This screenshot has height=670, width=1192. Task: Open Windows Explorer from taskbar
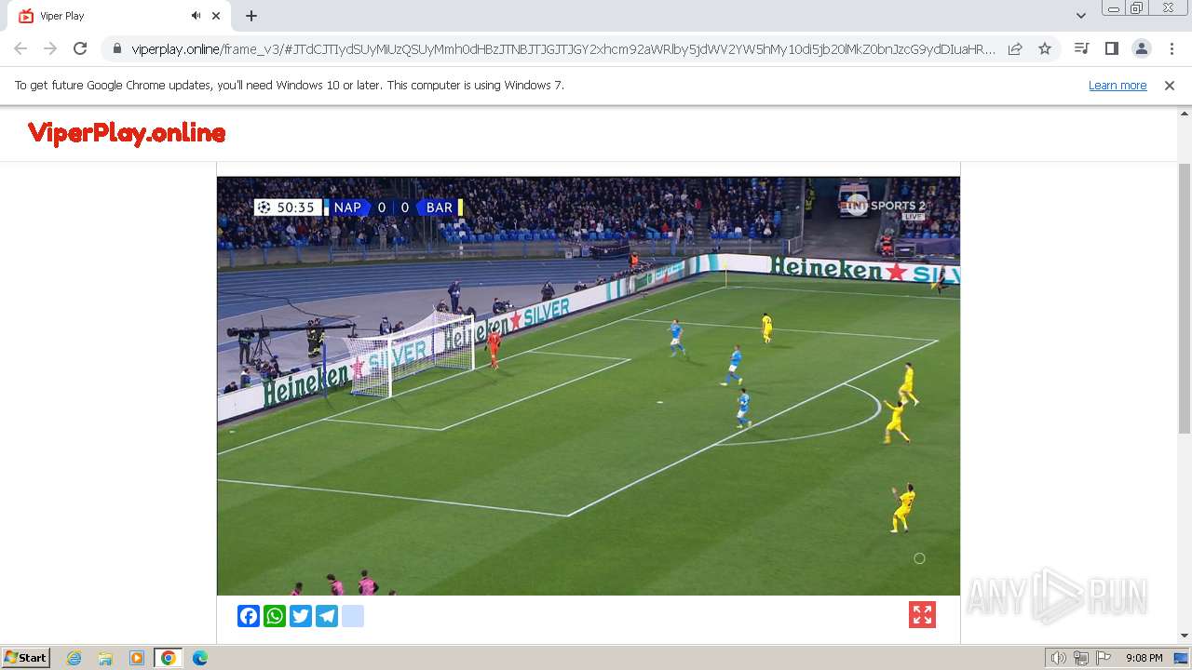[105, 658]
